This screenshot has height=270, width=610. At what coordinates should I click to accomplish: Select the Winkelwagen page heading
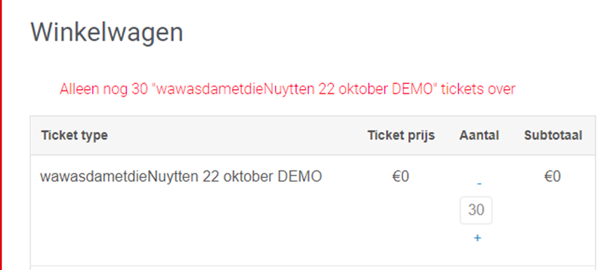pyautogui.click(x=107, y=32)
